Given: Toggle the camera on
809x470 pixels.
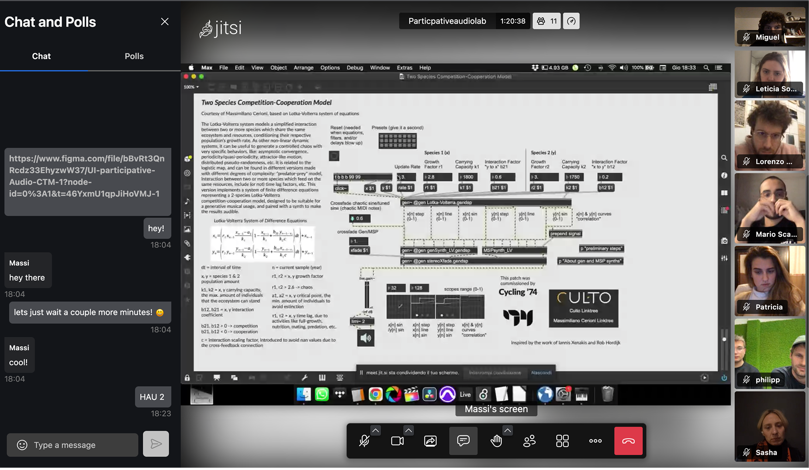Looking at the screenshot, I should tap(397, 441).
